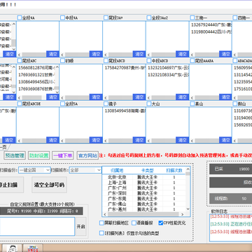Clear the 镜子 number list

(x=139, y=140)
